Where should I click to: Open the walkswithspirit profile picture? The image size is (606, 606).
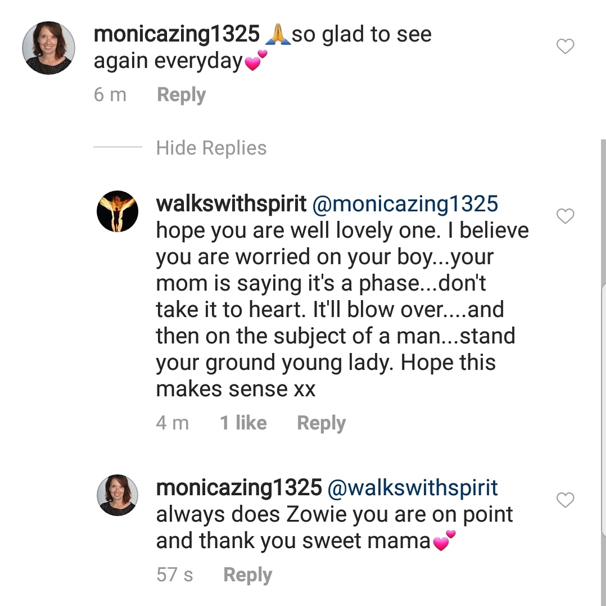click(x=117, y=211)
